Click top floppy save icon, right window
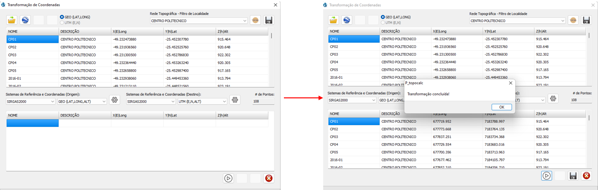This screenshot has height=190, width=598. click(587, 20)
